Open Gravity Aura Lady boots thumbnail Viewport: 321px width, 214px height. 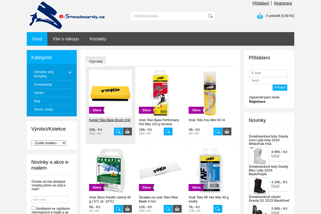(x=259, y=156)
